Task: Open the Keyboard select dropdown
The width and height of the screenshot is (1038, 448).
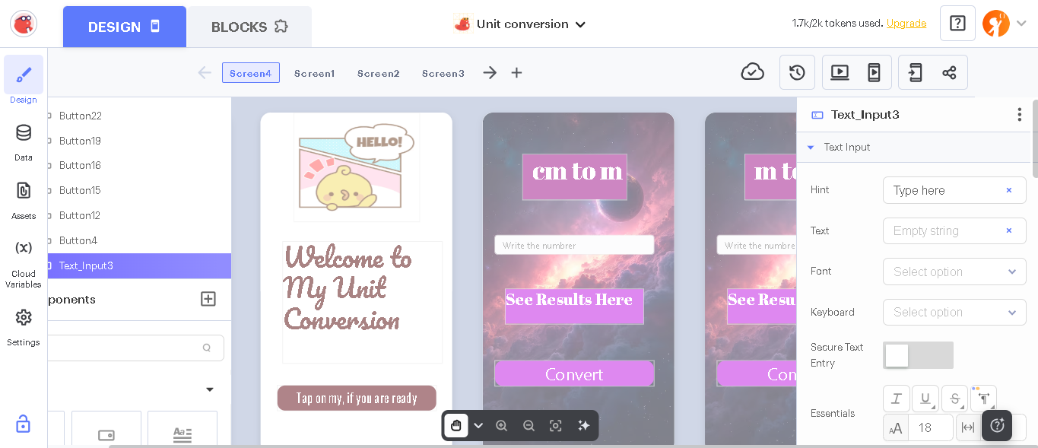Action: (x=954, y=312)
